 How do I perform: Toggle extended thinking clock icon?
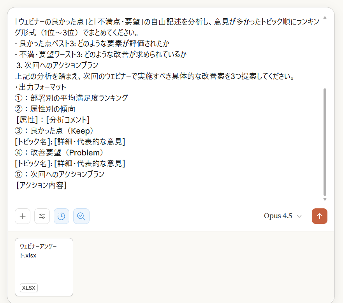[x=62, y=216]
